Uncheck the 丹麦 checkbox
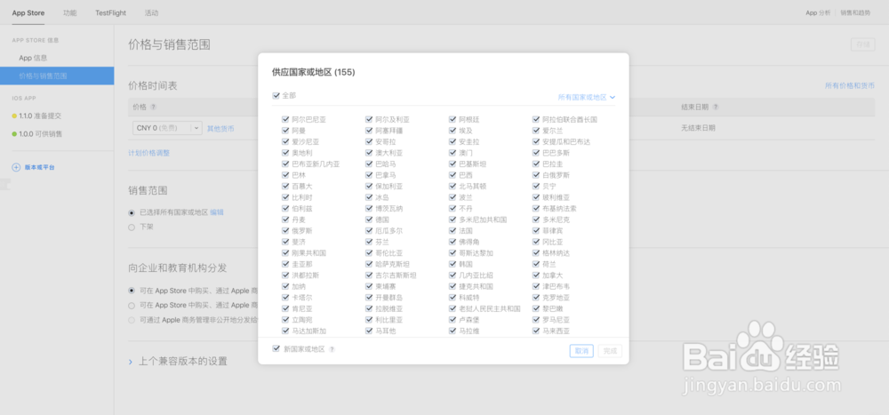This screenshot has width=889, height=415. pos(285,219)
